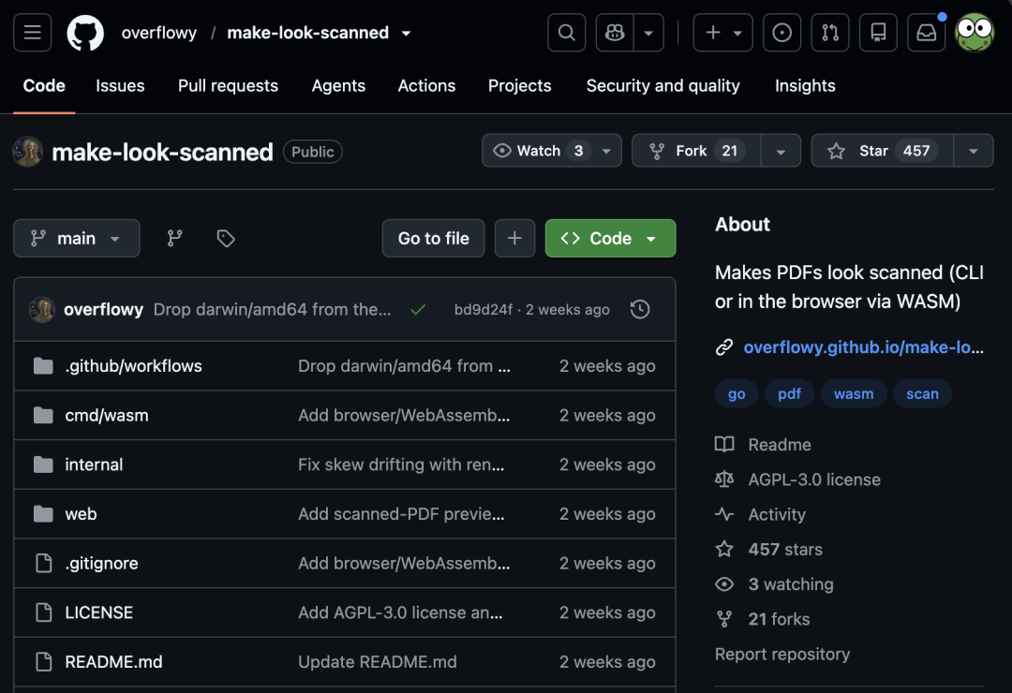1012x693 pixels.
Task: View tags via tag icon
Action: tap(225, 238)
